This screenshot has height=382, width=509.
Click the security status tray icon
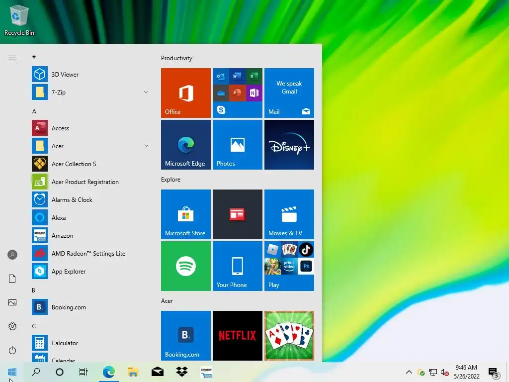(x=421, y=372)
